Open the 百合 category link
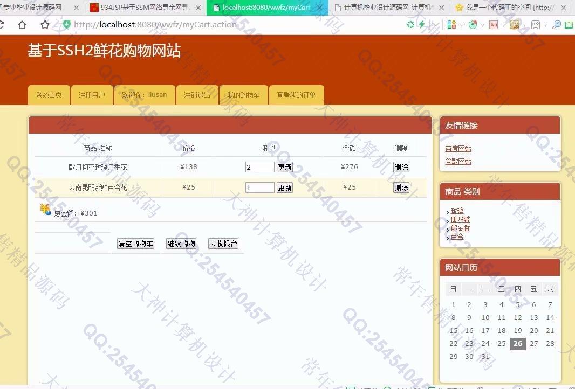Viewport: 575px width, 389px height. click(457, 237)
